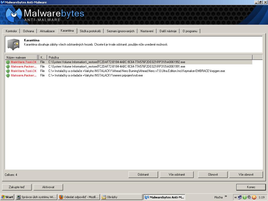
Task: Click the Task Manager taskbar icon
Action: coord(19,197)
